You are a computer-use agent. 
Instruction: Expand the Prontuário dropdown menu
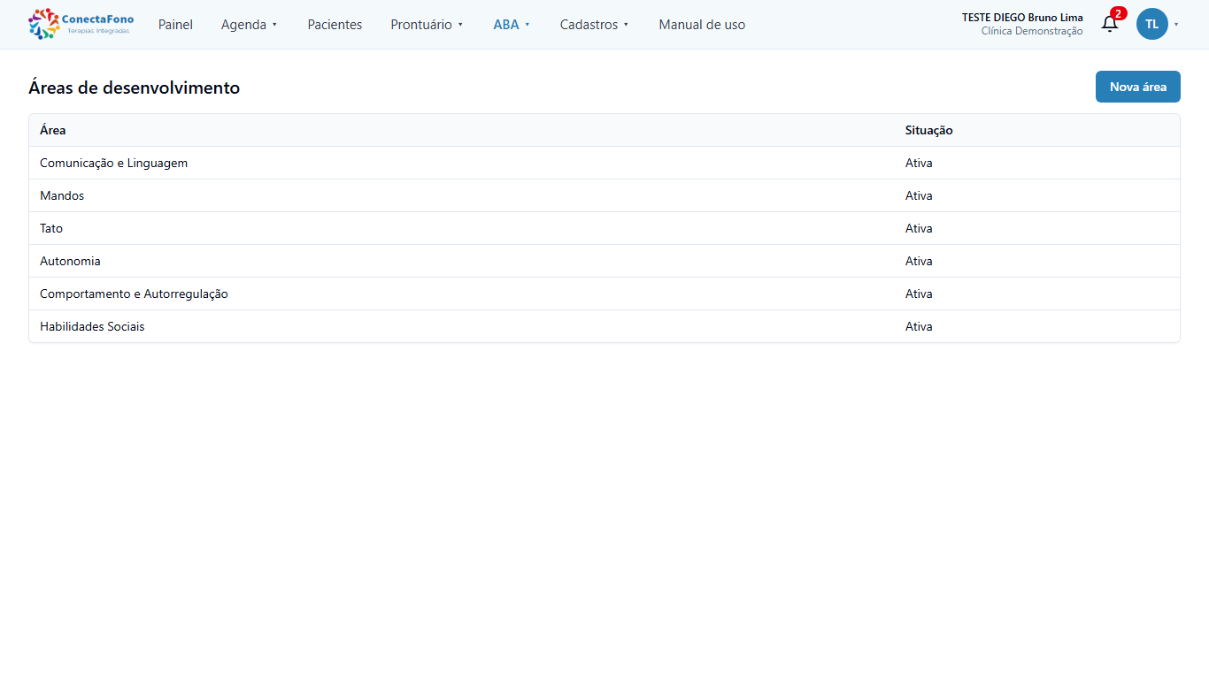pyautogui.click(x=427, y=25)
